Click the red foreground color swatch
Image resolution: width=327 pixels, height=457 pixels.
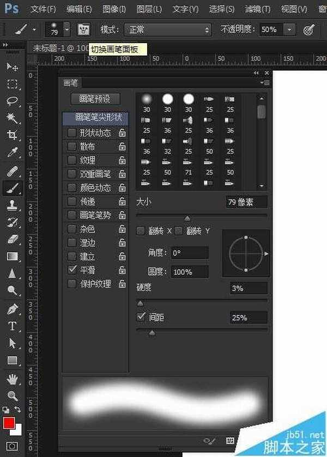point(9,424)
